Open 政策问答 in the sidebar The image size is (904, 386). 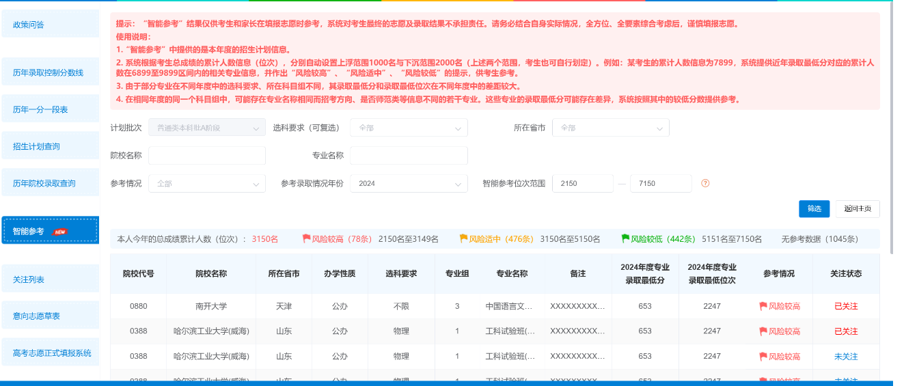tap(51, 24)
